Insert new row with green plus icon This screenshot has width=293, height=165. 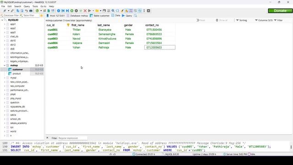pyautogui.click(x=72, y=11)
